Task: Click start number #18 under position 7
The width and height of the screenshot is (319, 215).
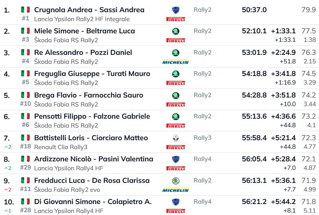Action: 25,146
